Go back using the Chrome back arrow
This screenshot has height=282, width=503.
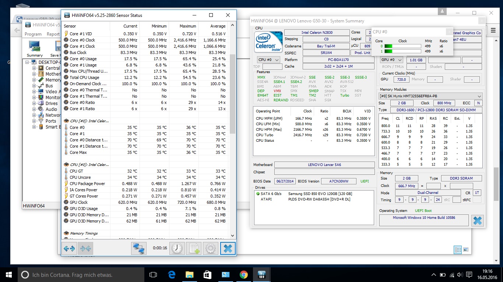(17, 30)
